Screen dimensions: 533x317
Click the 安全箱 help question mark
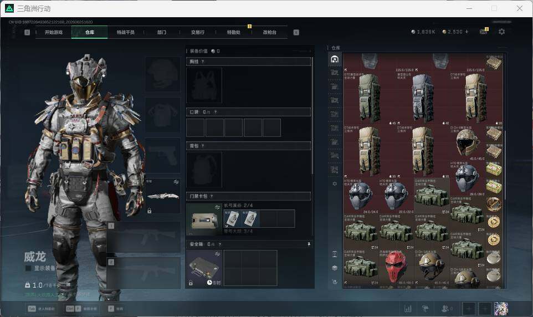[x=219, y=244]
